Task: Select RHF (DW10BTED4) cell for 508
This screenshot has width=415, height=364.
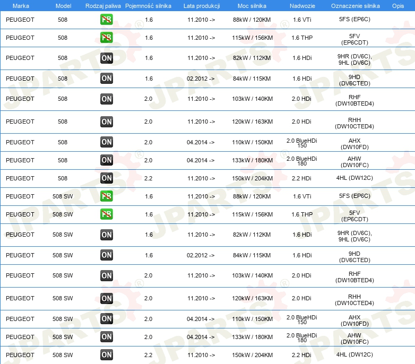Action: [355, 100]
